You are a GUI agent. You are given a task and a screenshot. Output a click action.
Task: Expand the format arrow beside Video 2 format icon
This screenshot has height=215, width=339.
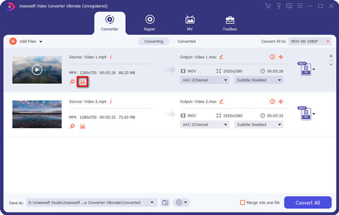(x=314, y=114)
